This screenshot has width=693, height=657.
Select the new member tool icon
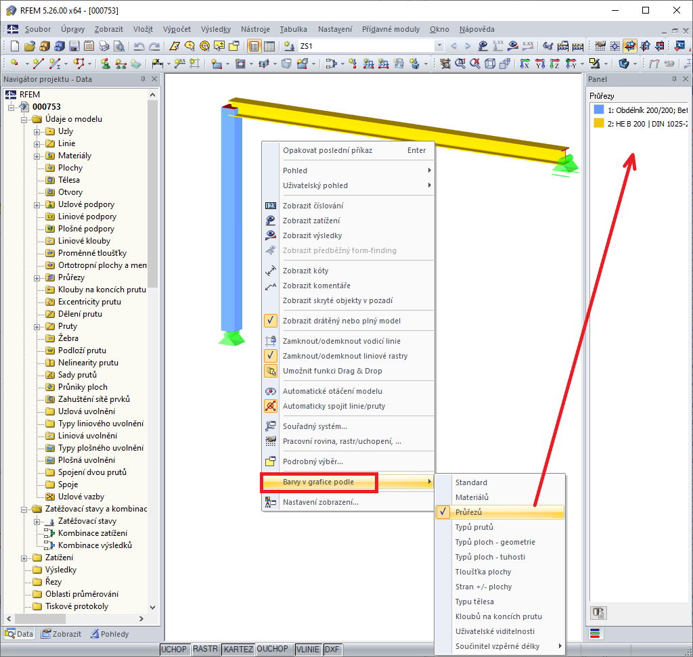55,64
